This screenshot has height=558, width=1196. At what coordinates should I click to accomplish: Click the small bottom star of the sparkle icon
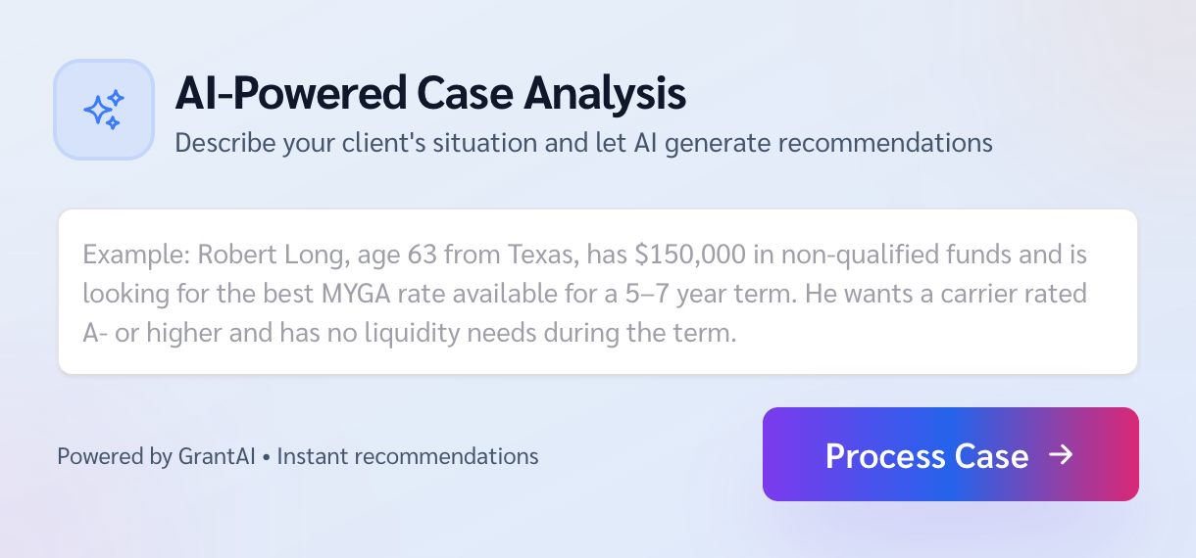[x=113, y=123]
